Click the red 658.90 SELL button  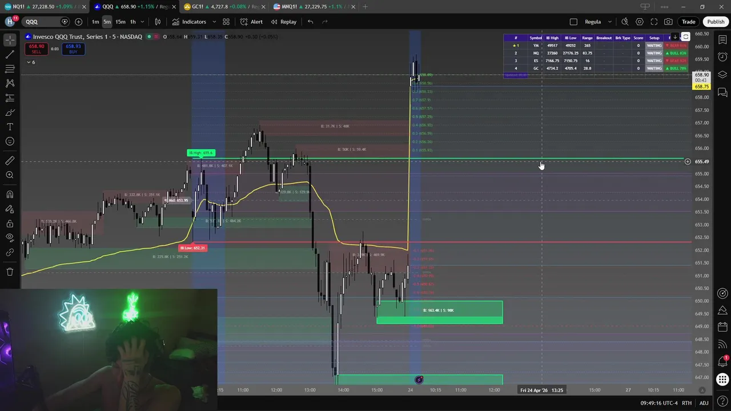coord(37,49)
